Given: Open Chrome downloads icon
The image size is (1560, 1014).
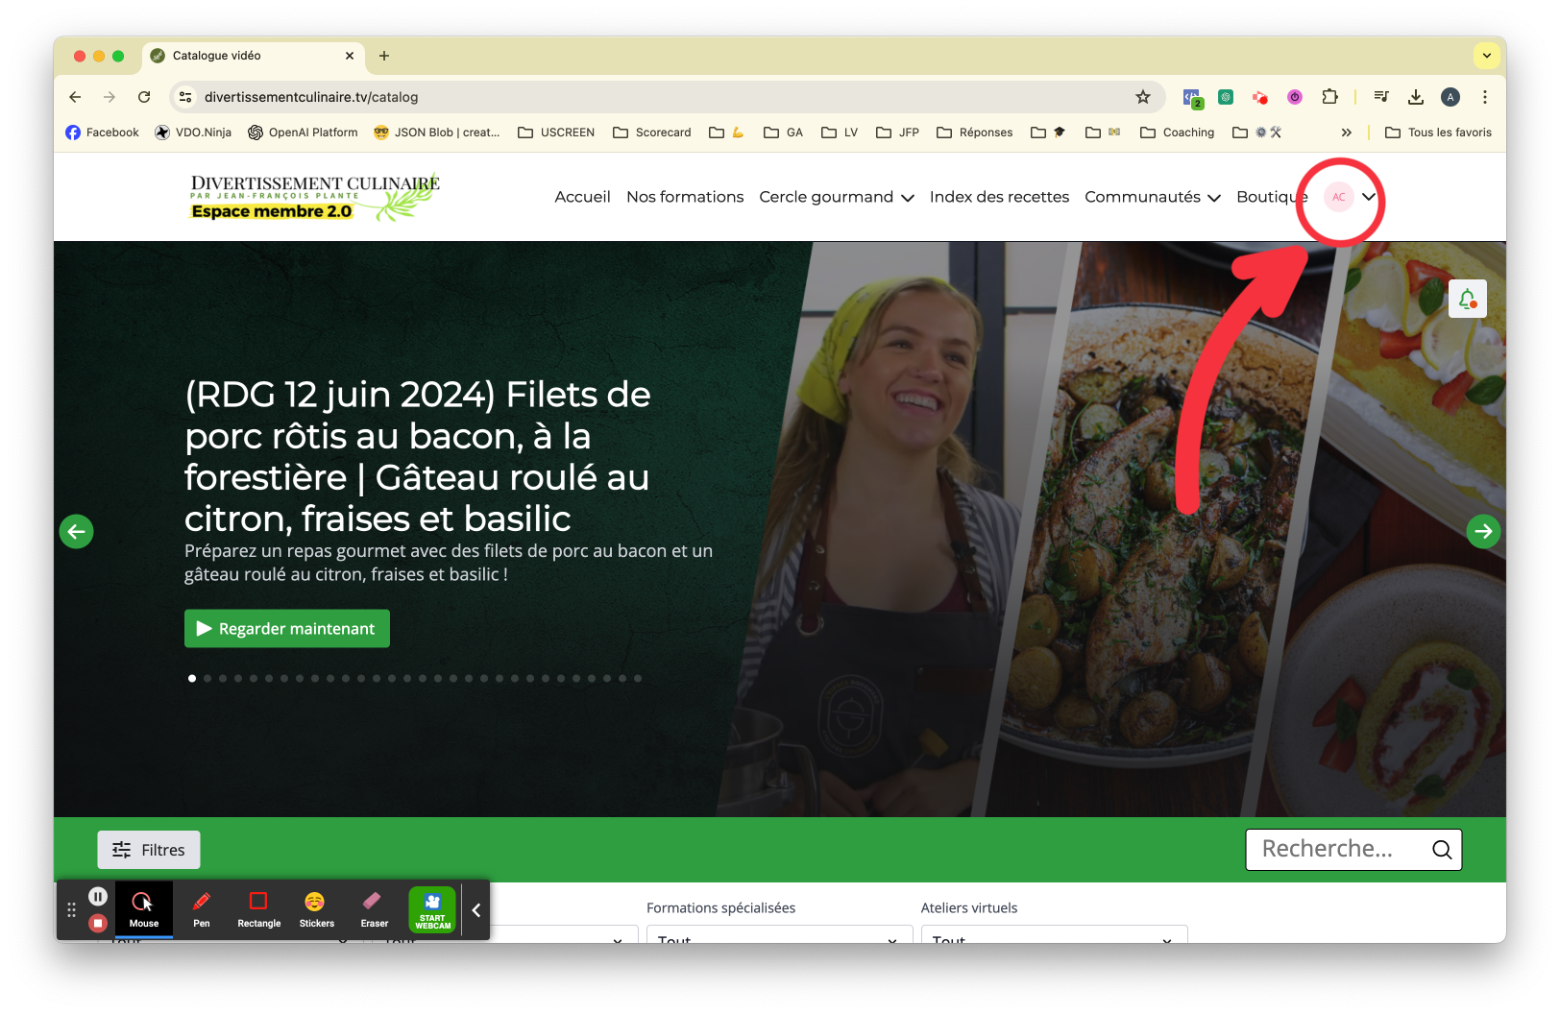Looking at the screenshot, I should (1416, 97).
